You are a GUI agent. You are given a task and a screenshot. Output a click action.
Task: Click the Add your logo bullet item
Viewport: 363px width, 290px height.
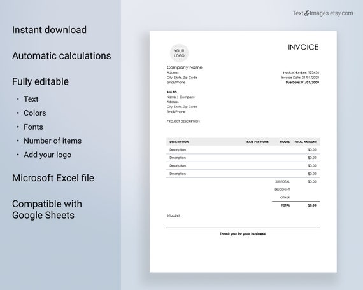pyautogui.click(x=48, y=155)
